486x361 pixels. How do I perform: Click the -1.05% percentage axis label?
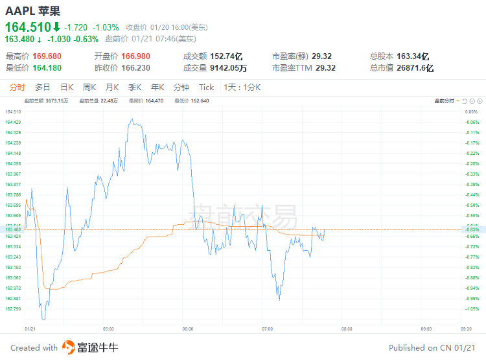[x=472, y=309]
